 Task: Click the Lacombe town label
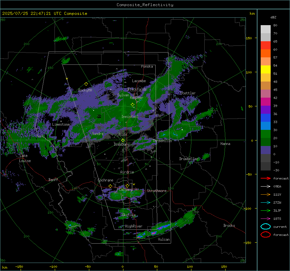point(139,81)
